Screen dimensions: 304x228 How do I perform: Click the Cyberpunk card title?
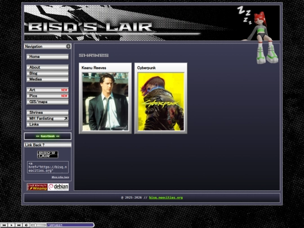point(146,68)
